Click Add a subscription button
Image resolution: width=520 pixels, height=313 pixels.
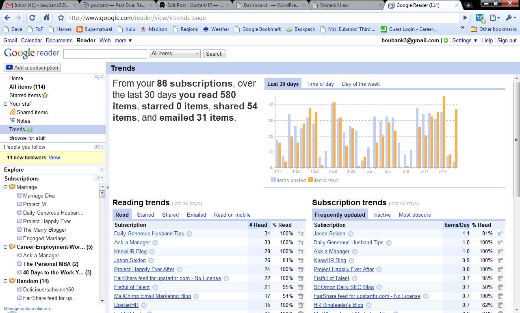pos(32,67)
